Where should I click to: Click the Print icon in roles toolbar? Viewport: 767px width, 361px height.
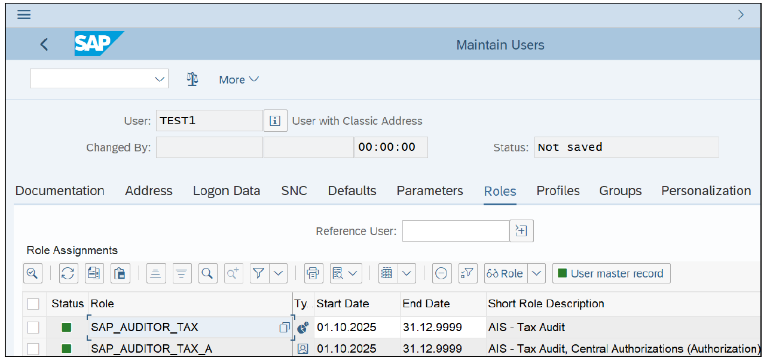click(x=313, y=273)
